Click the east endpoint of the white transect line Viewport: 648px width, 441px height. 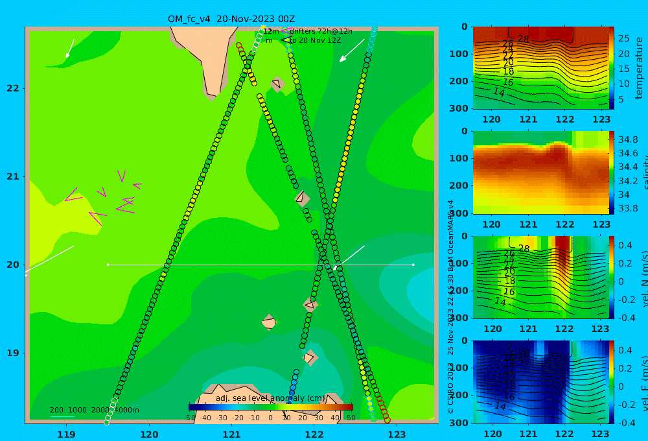click(x=413, y=265)
